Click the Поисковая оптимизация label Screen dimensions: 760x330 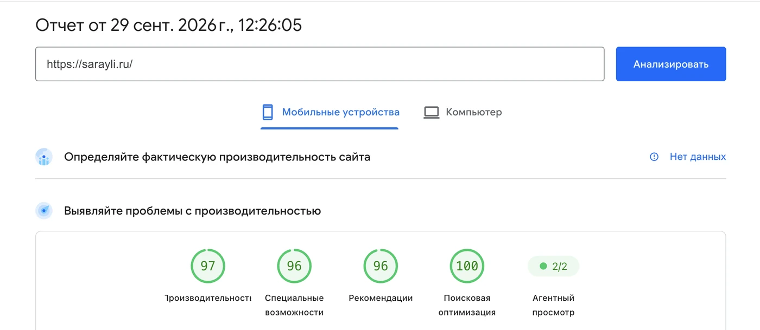pos(467,305)
